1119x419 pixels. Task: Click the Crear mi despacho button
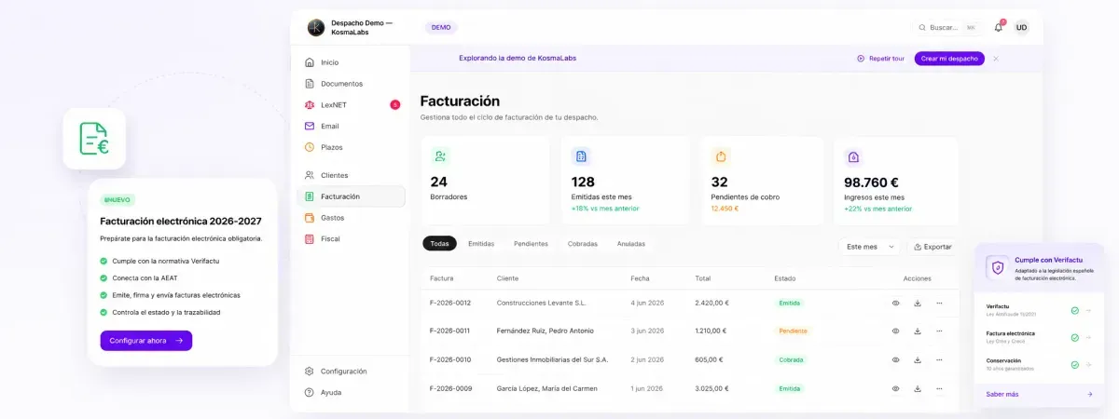pos(949,58)
